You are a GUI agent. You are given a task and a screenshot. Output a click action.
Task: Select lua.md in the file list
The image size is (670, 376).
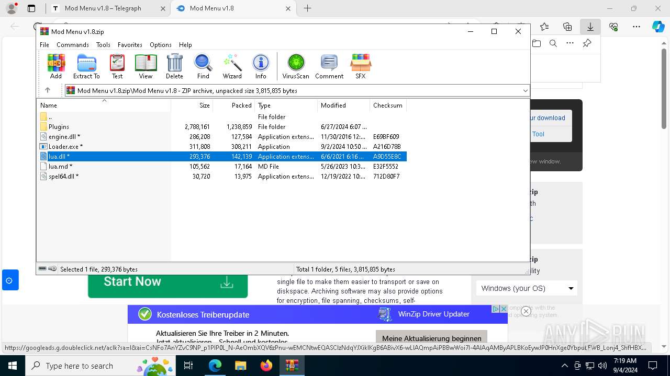[222, 167]
